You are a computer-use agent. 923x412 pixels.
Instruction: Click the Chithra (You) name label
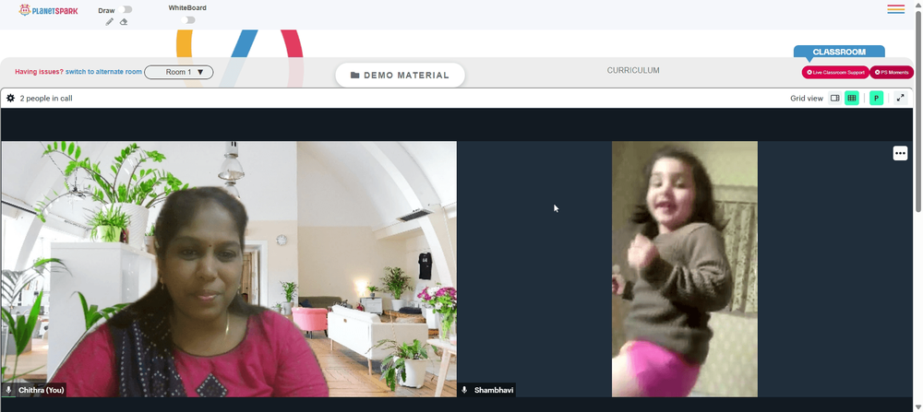pyautogui.click(x=42, y=390)
